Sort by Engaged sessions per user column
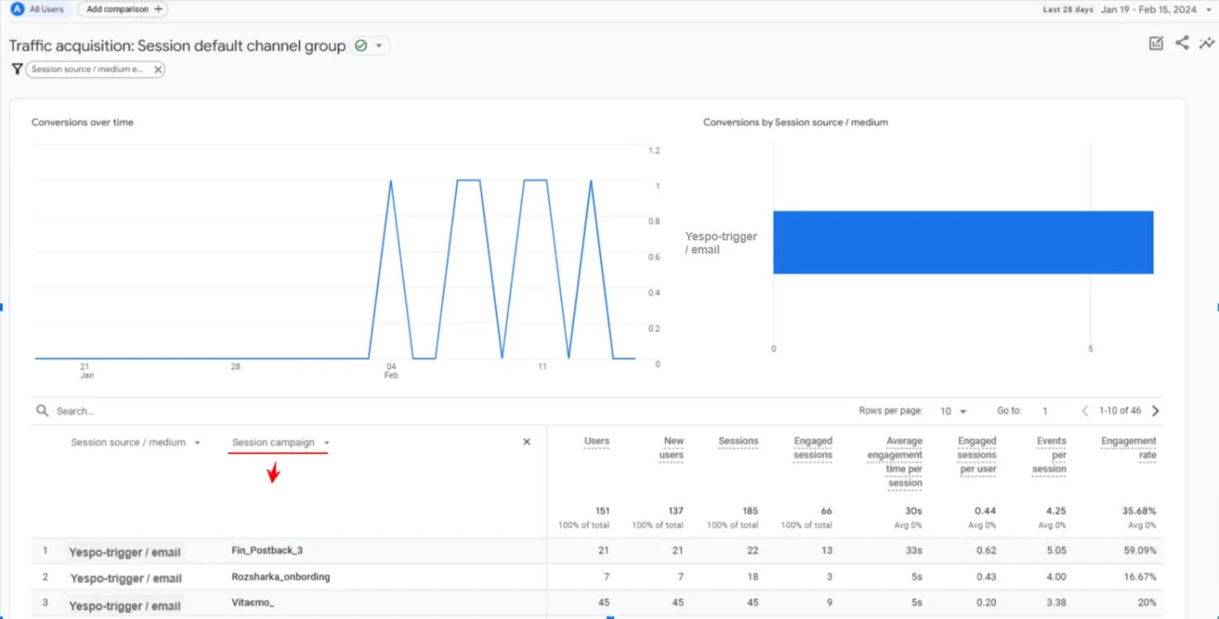Image resolution: width=1219 pixels, height=619 pixels. 977,455
